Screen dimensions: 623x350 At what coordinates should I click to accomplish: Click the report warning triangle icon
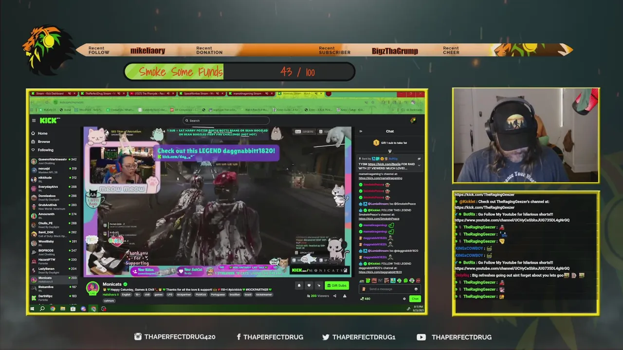(x=345, y=296)
